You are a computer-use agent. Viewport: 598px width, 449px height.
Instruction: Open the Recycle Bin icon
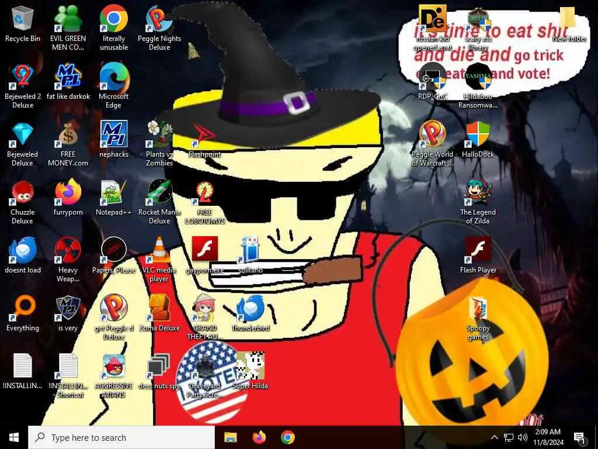23,19
